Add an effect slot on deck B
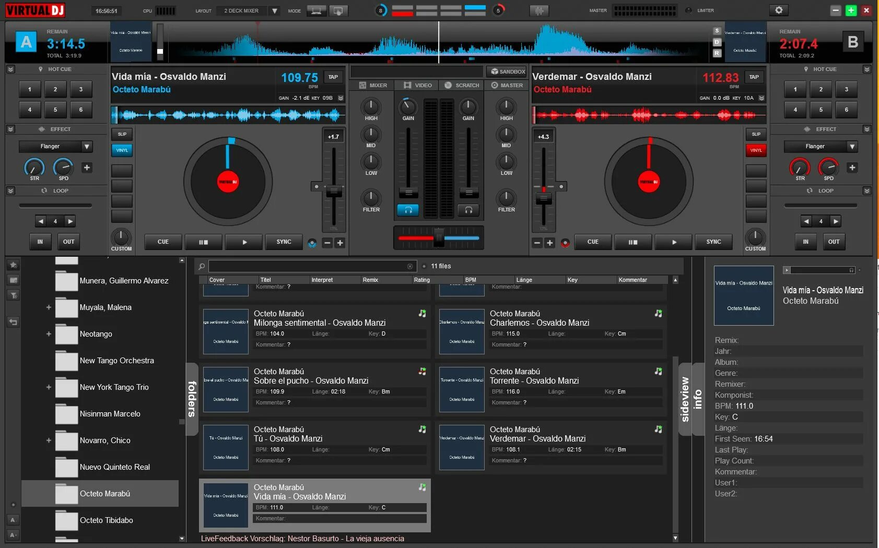Image resolution: width=879 pixels, height=548 pixels. 852,168
